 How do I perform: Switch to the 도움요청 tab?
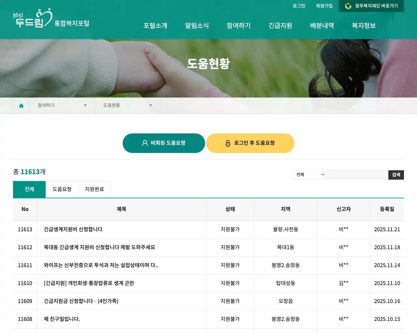(x=62, y=189)
